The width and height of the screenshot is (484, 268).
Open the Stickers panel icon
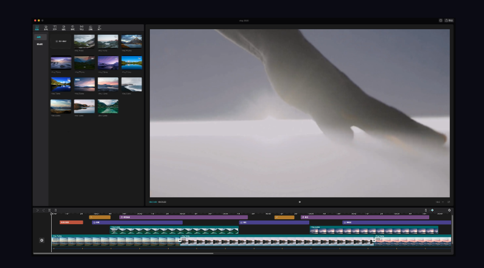pyautogui.click(x=63, y=27)
